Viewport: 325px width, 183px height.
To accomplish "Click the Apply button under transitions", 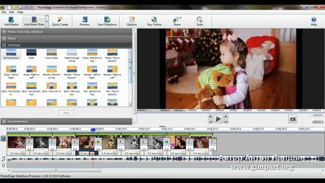I will click(x=66, y=113).
